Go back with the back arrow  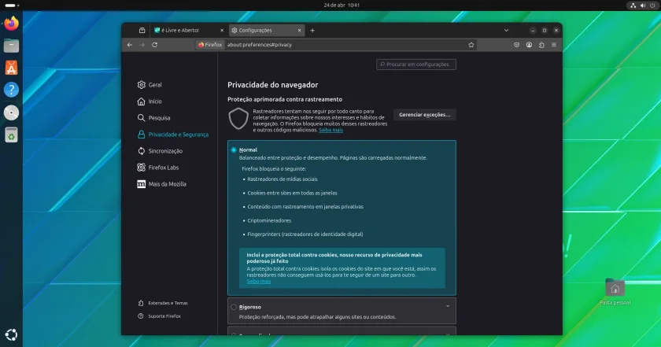pos(130,45)
